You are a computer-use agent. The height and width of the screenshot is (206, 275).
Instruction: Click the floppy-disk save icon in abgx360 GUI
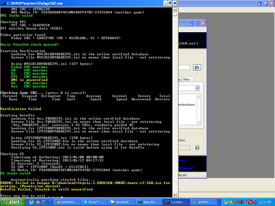pyautogui.click(x=197, y=148)
